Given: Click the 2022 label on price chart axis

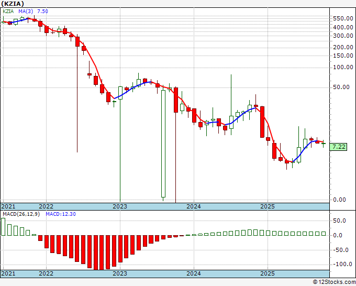Looking at the screenshot, I should pos(46,206).
